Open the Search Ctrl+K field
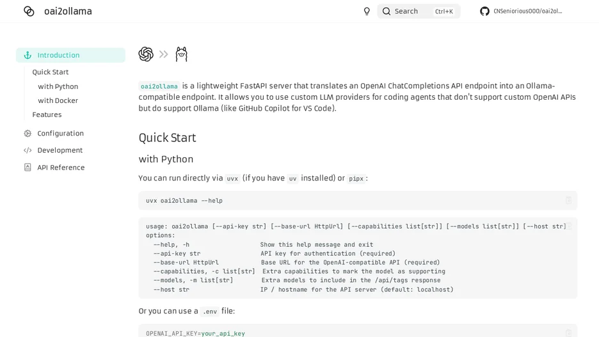Viewport: 599px width, 337px height. pyautogui.click(x=419, y=12)
